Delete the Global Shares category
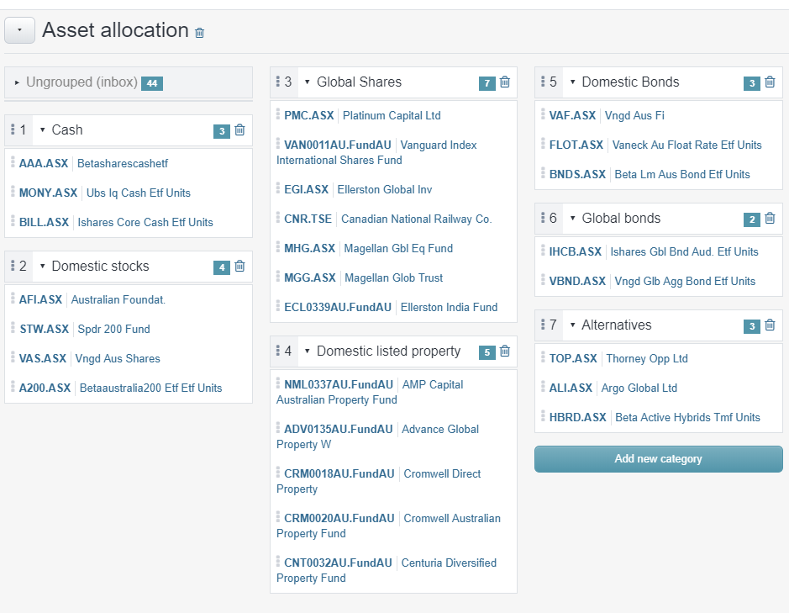 [505, 82]
